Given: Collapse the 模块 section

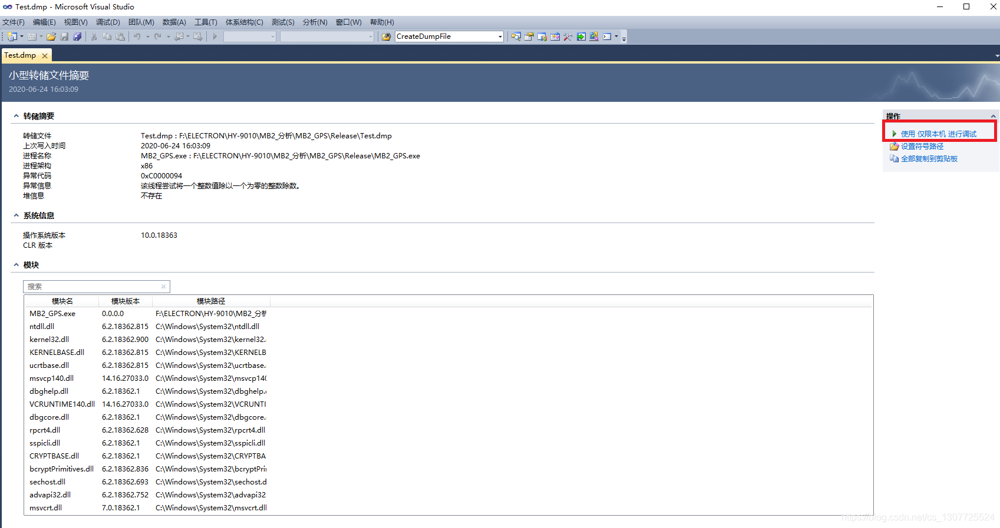Looking at the screenshot, I should (16, 265).
